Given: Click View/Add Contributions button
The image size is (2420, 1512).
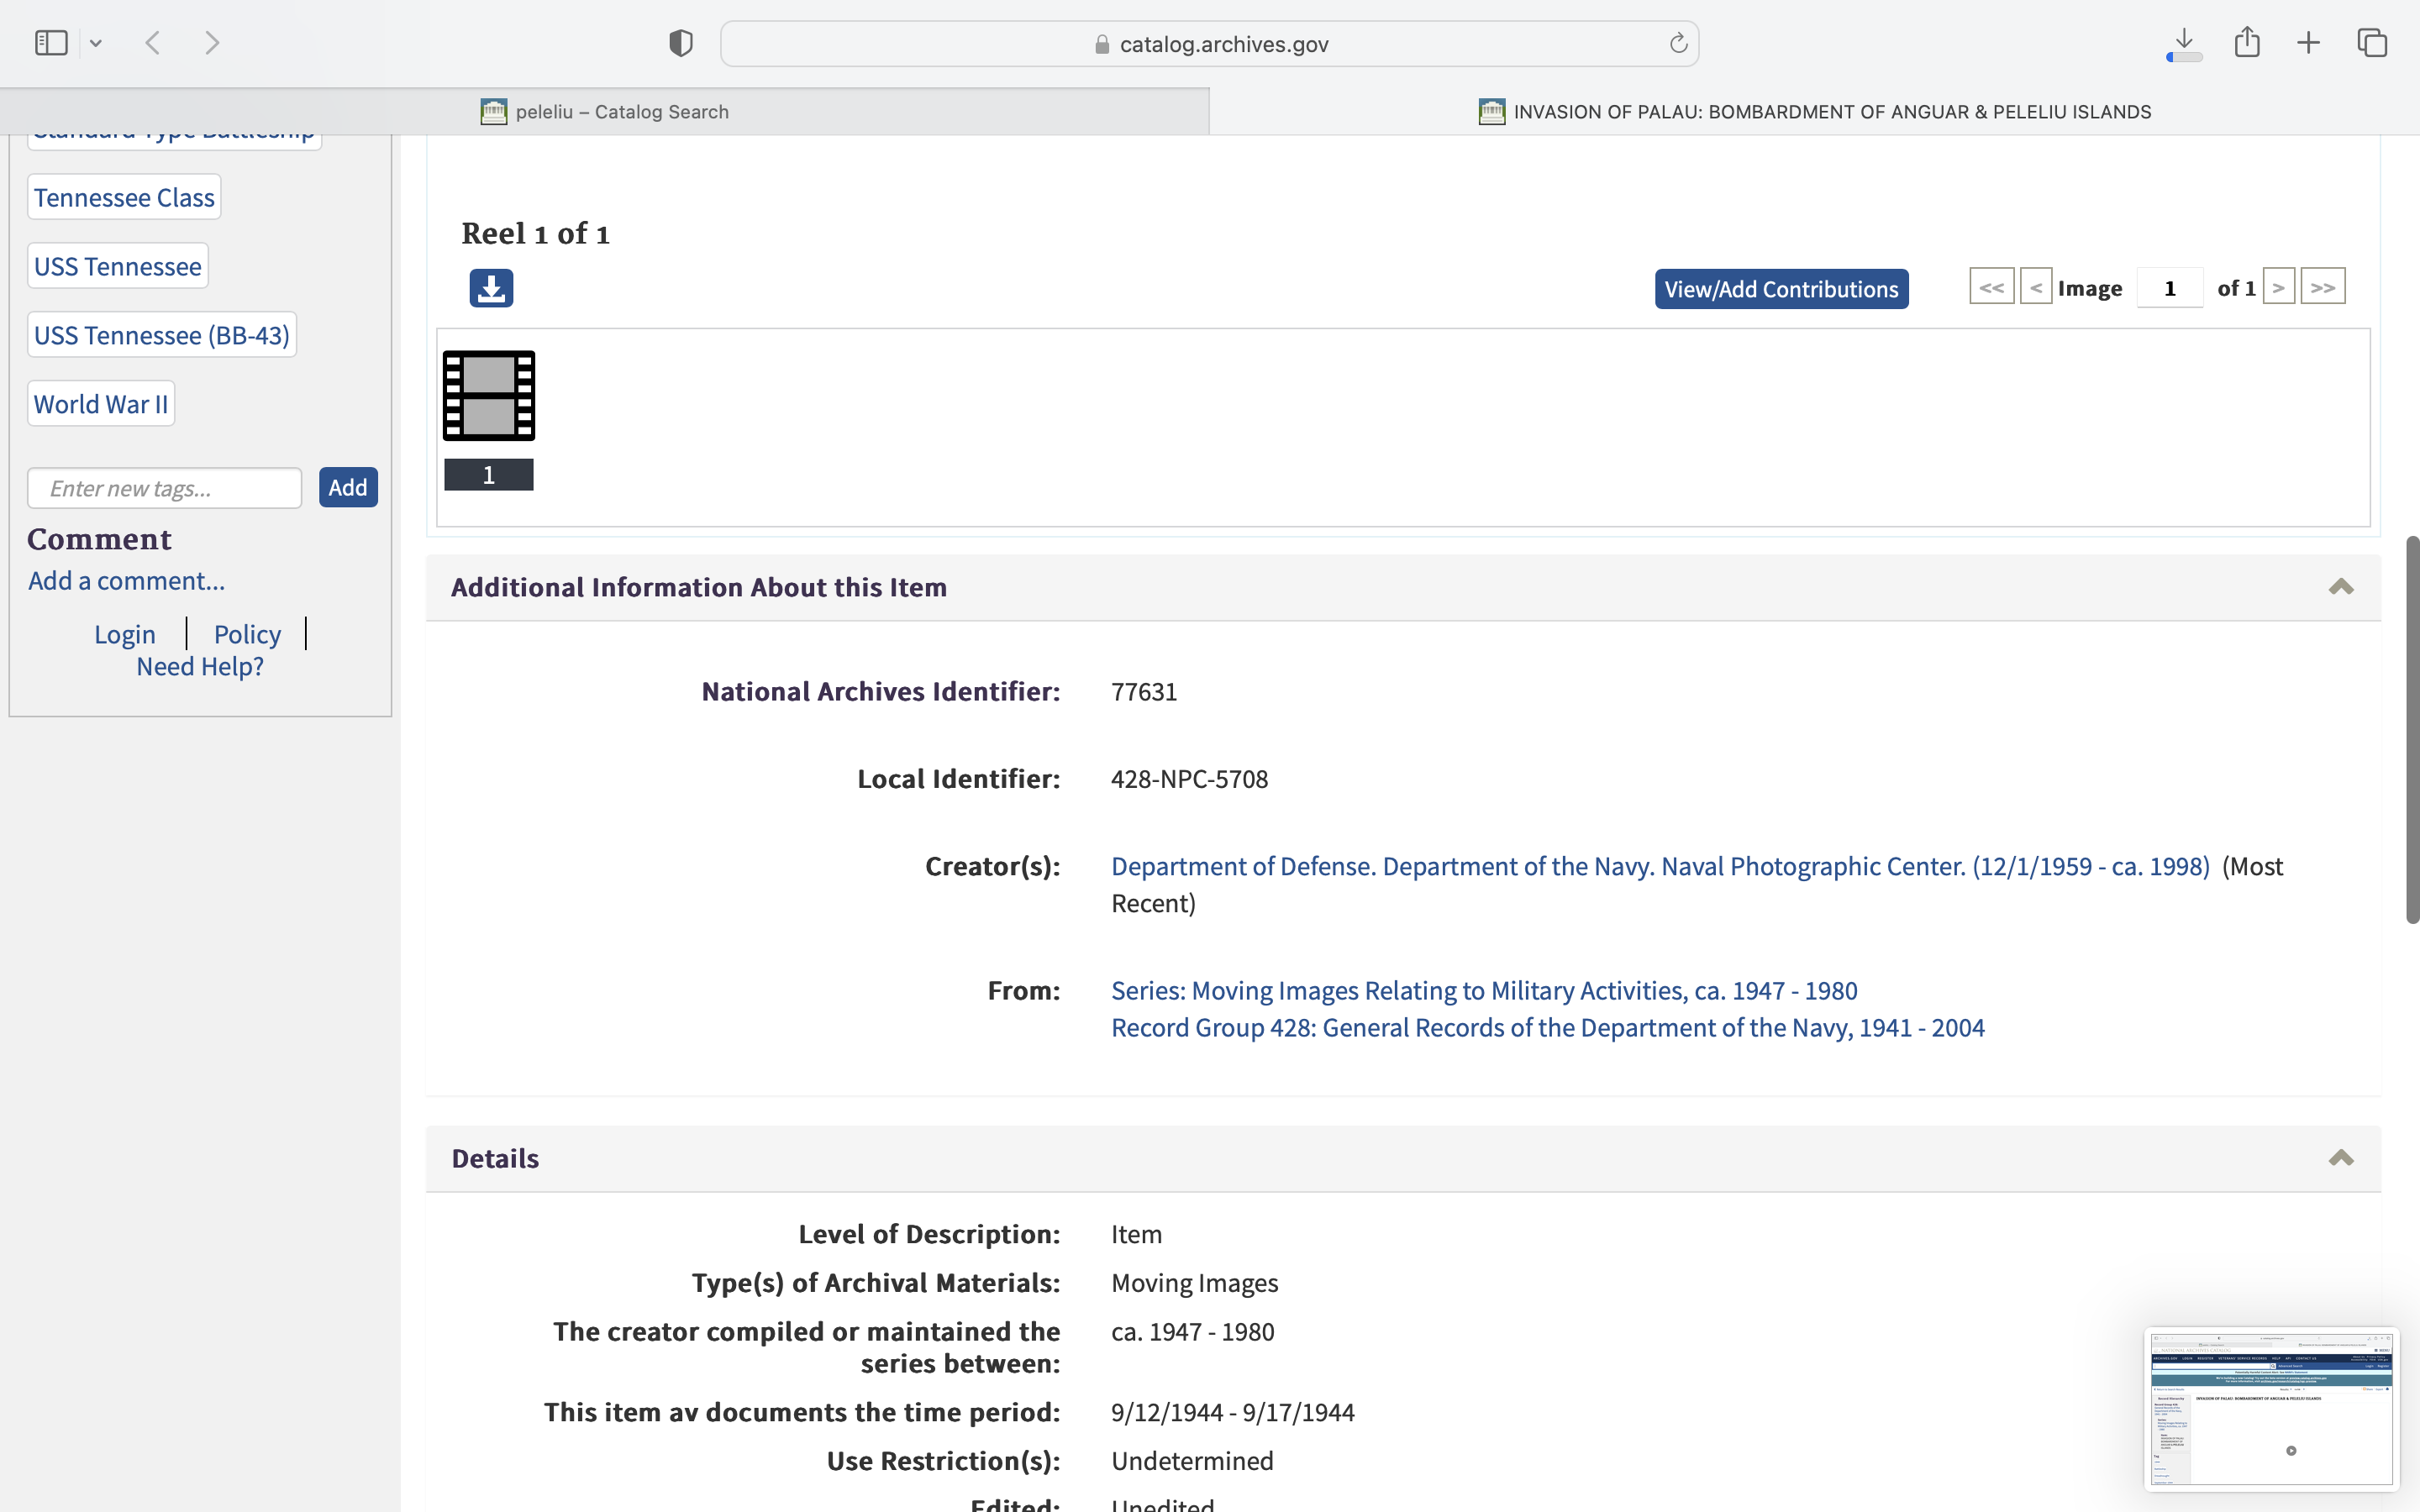Looking at the screenshot, I should (x=1781, y=289).
